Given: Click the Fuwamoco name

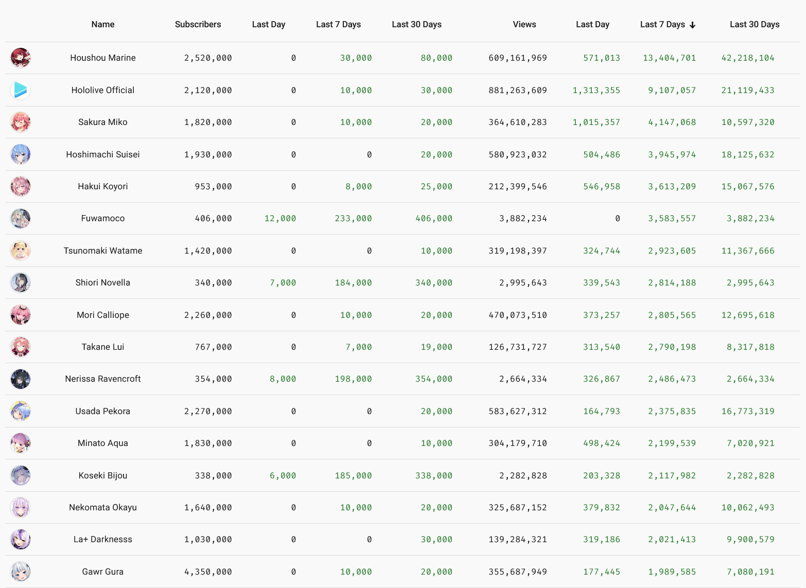Looking at the screenshot, I should coord(103,218).
